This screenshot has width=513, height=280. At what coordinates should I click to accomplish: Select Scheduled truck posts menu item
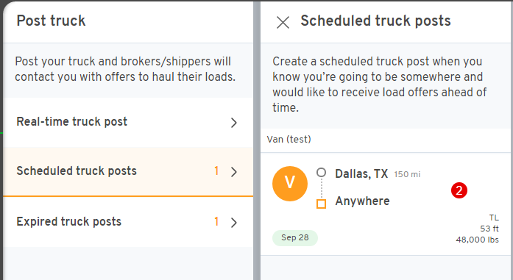coord(128,171)
